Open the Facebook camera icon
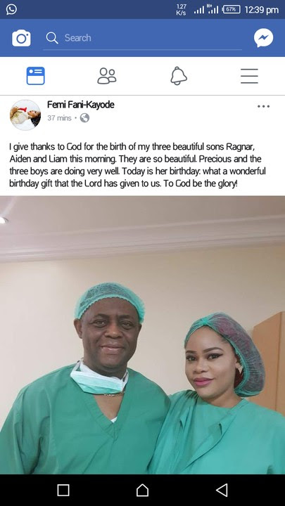 21,38
